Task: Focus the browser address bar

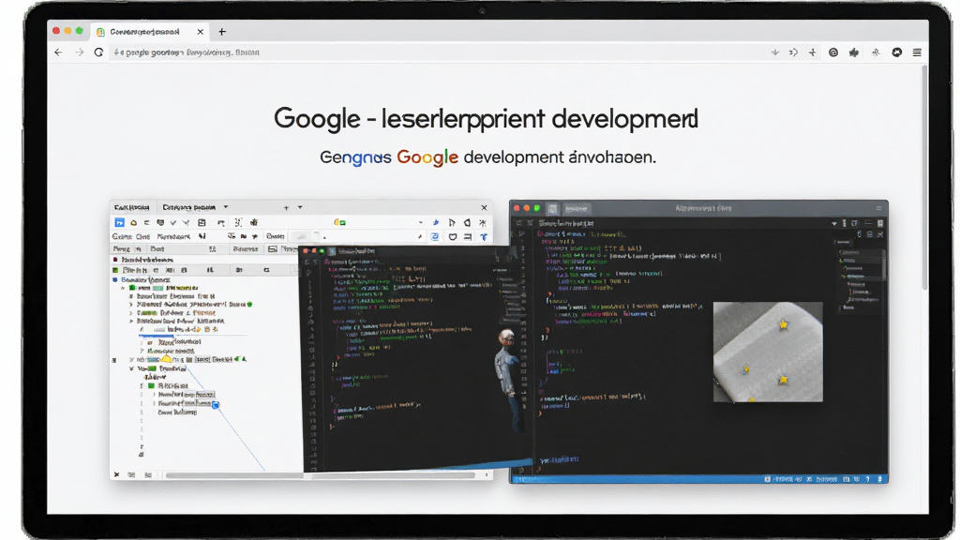Action: (428, 52)
